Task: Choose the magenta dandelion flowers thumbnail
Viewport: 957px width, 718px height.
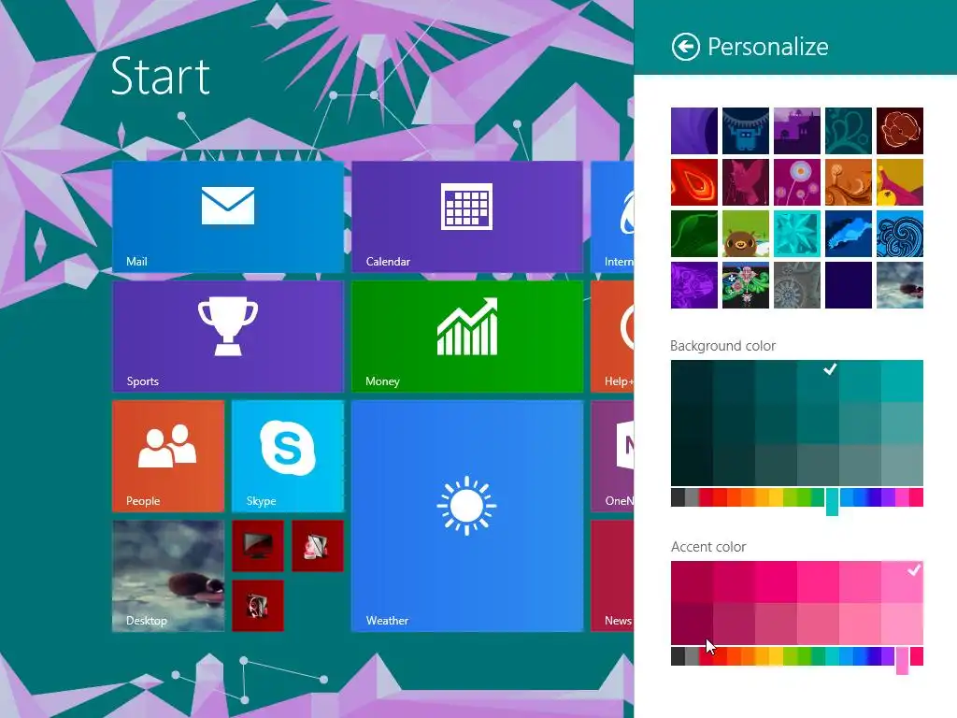Action: pyautogui.click(x=797, y=182)
